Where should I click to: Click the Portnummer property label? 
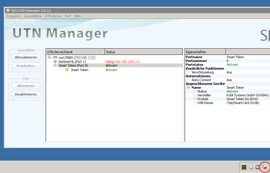point(196,61)
